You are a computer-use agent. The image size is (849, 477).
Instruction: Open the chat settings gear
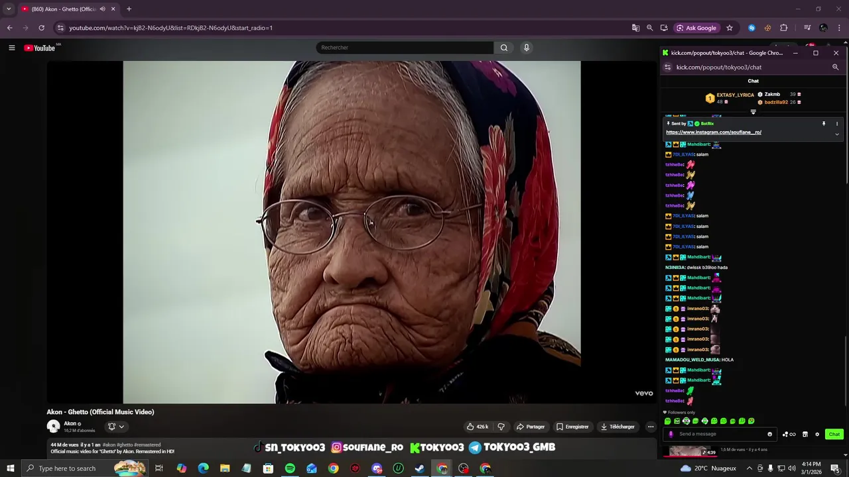[817, 435]
